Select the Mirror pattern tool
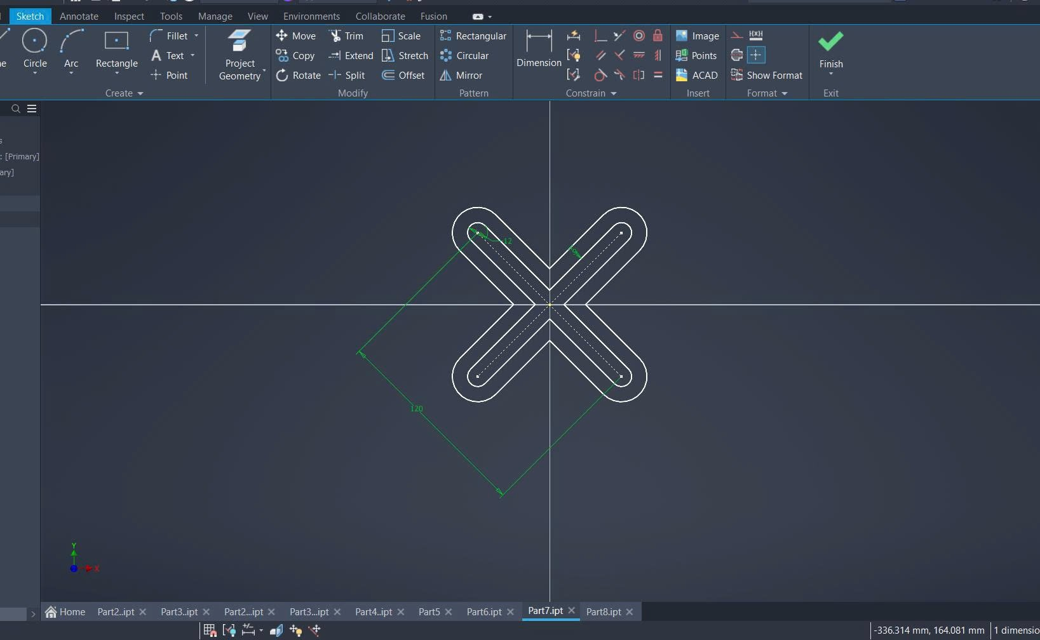Image resolution: width=1040 pixels, height=640 pixels. tap(461, 76)
